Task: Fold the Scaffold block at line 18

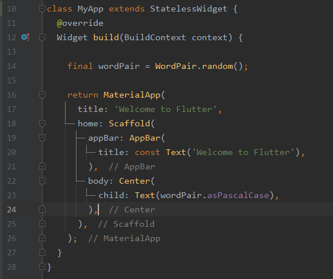Action: click(x=42, y=123)
